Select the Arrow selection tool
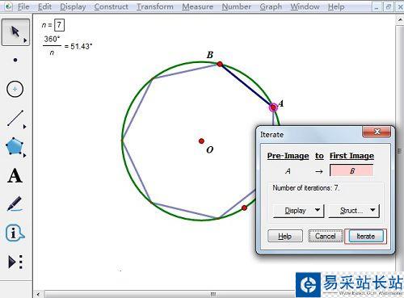Screen dimensions: 404x298 pyautogui.click(x=15, y=32)
